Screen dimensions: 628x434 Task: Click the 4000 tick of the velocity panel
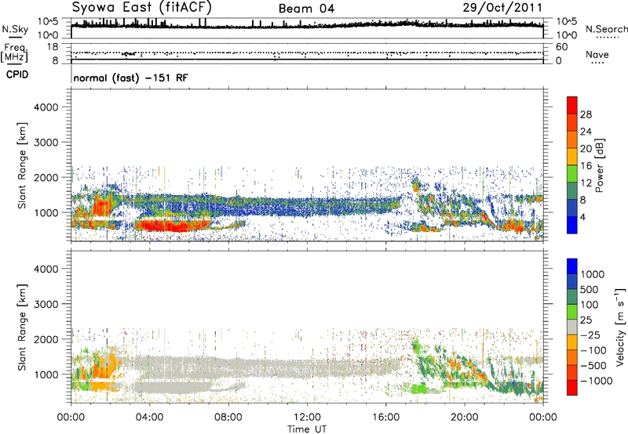point(46,269)
